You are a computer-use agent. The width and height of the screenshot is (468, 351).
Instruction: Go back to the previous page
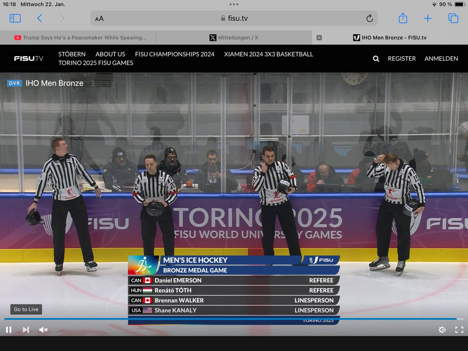[39, 18]
